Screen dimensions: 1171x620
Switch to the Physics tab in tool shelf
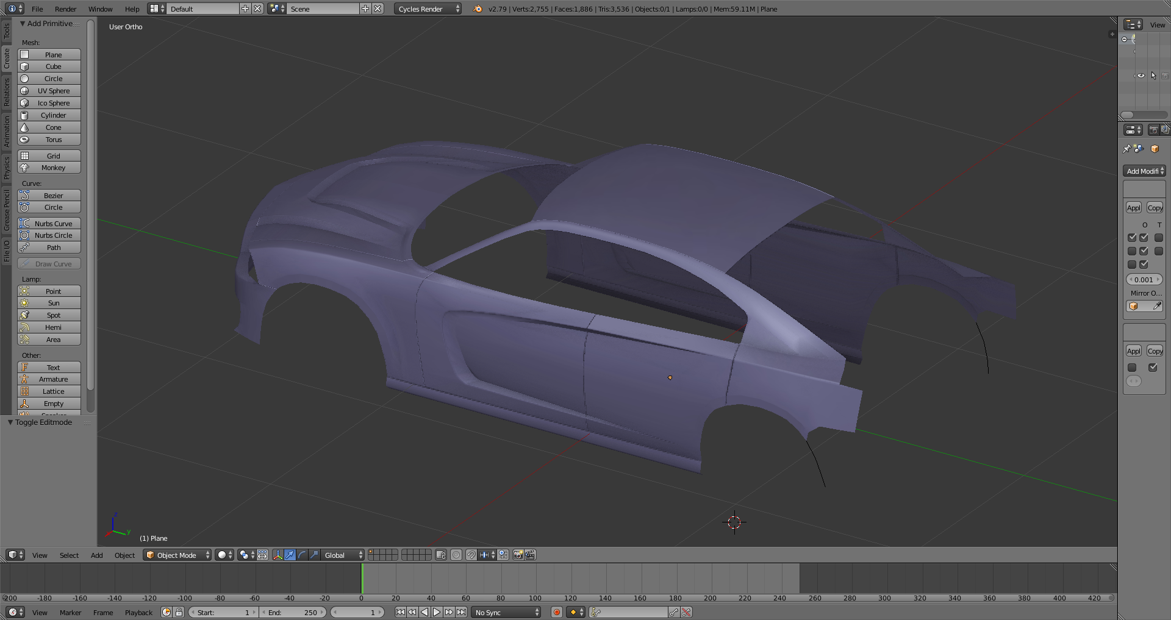7,167
